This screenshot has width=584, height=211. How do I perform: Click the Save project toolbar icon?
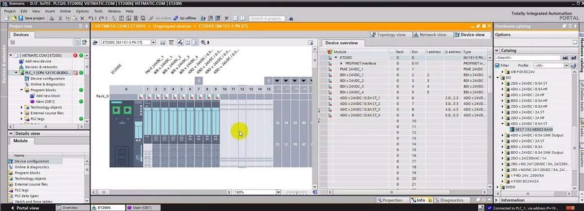[x=21, y=18]
